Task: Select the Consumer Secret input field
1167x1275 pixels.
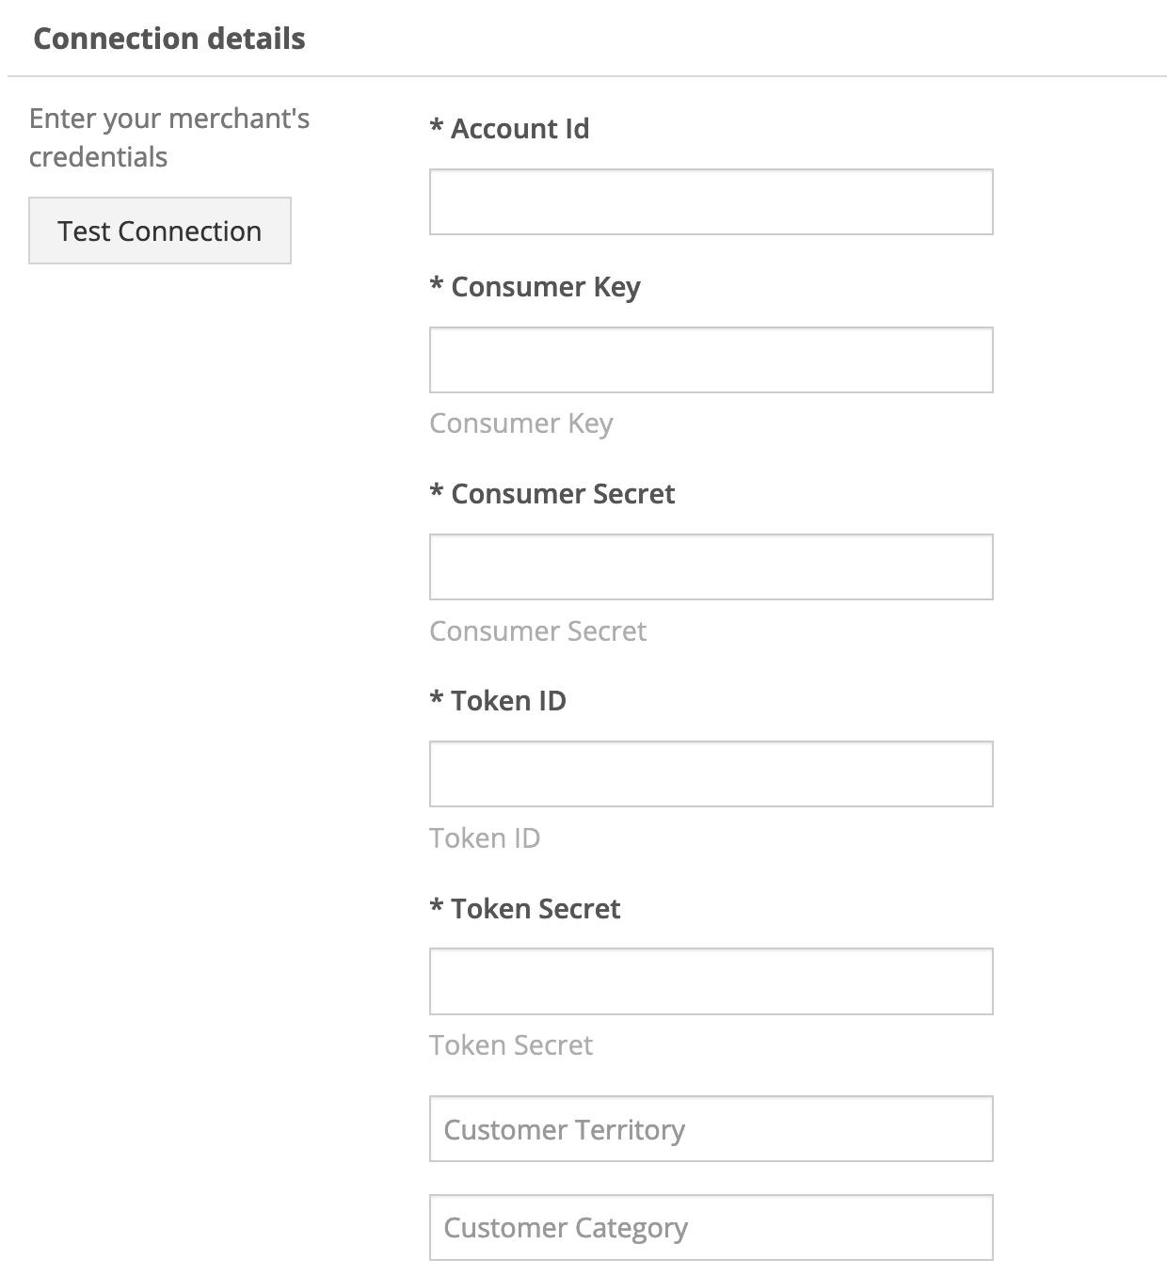Action: 711,566
